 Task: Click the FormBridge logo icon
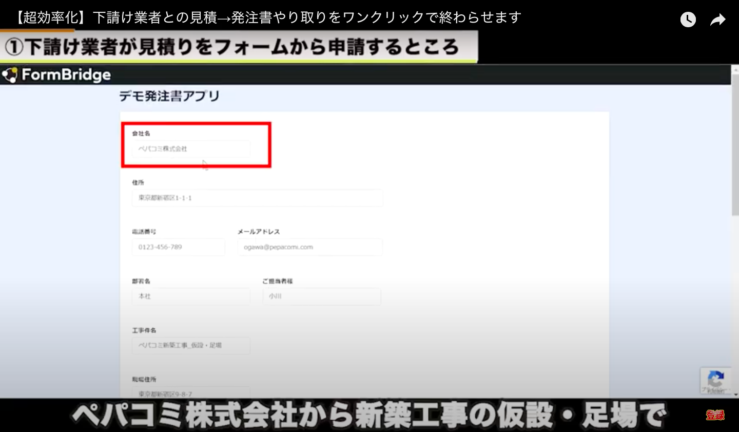[x=10, y=74]
